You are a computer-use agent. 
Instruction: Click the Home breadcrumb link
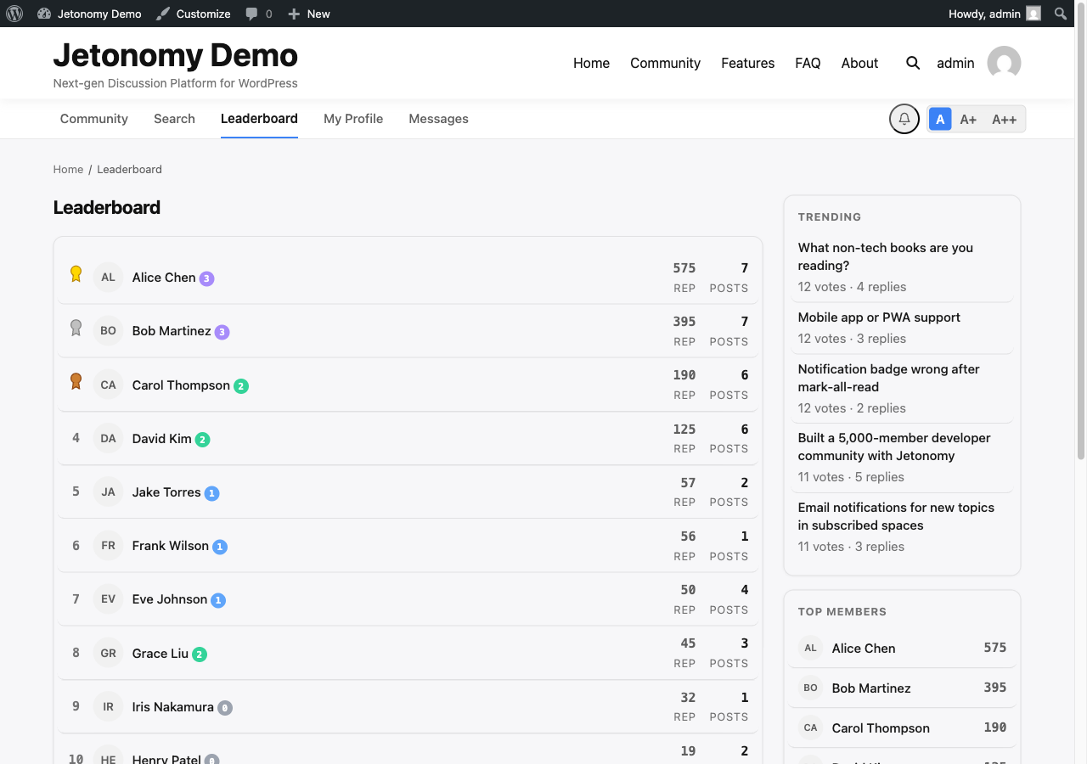68,169
